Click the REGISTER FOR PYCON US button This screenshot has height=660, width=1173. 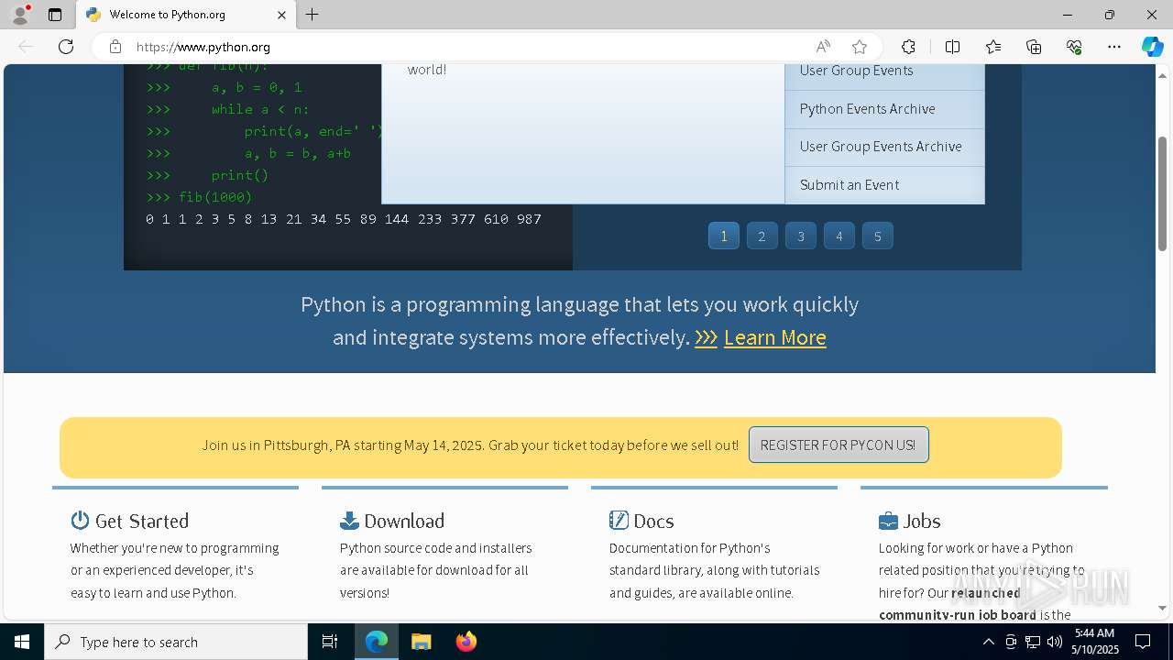(839, 445)
